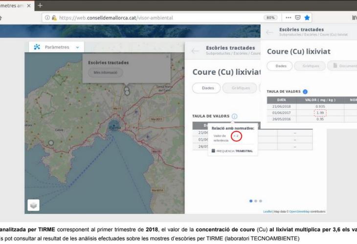
Task: Open the map layers control icon
Action: coord(34,204)
